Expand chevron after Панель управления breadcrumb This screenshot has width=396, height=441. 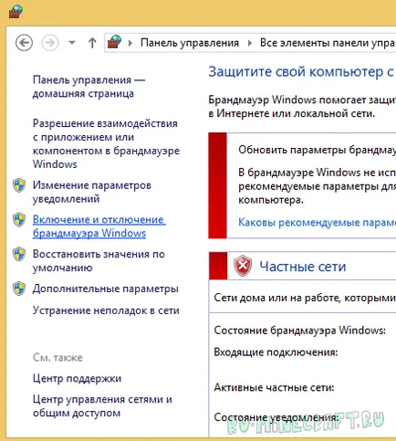[250, 43]
